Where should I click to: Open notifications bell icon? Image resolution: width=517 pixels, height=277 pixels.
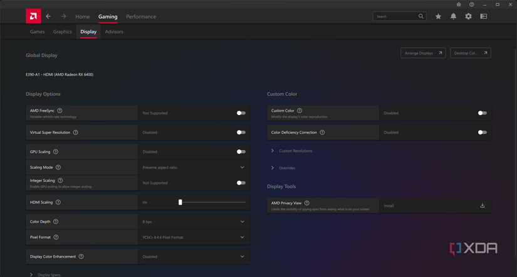[453, 16]
